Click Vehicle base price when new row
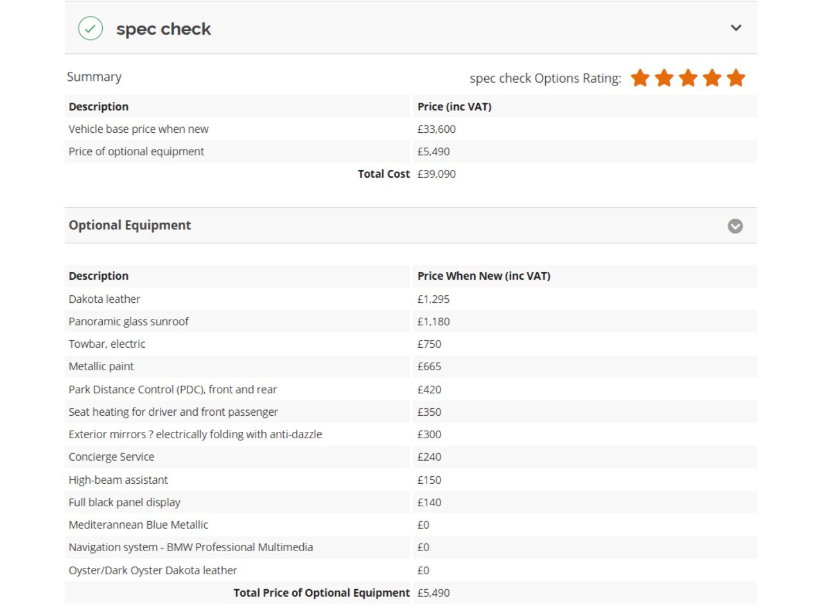 pyautogui.click(x=411, y=129)
